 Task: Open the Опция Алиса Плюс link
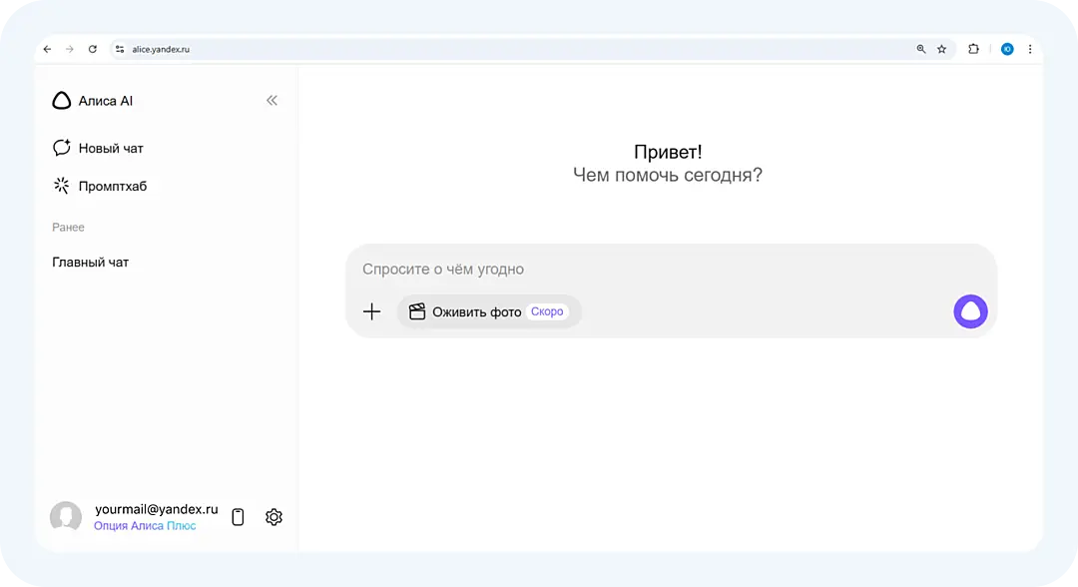(x=145, y=526)
